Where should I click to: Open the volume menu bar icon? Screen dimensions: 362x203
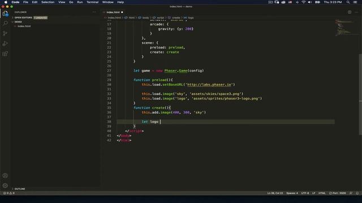[310, 2]
